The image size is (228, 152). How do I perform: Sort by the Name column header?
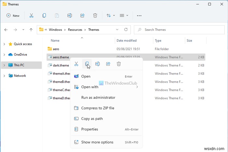coord(55,41)
